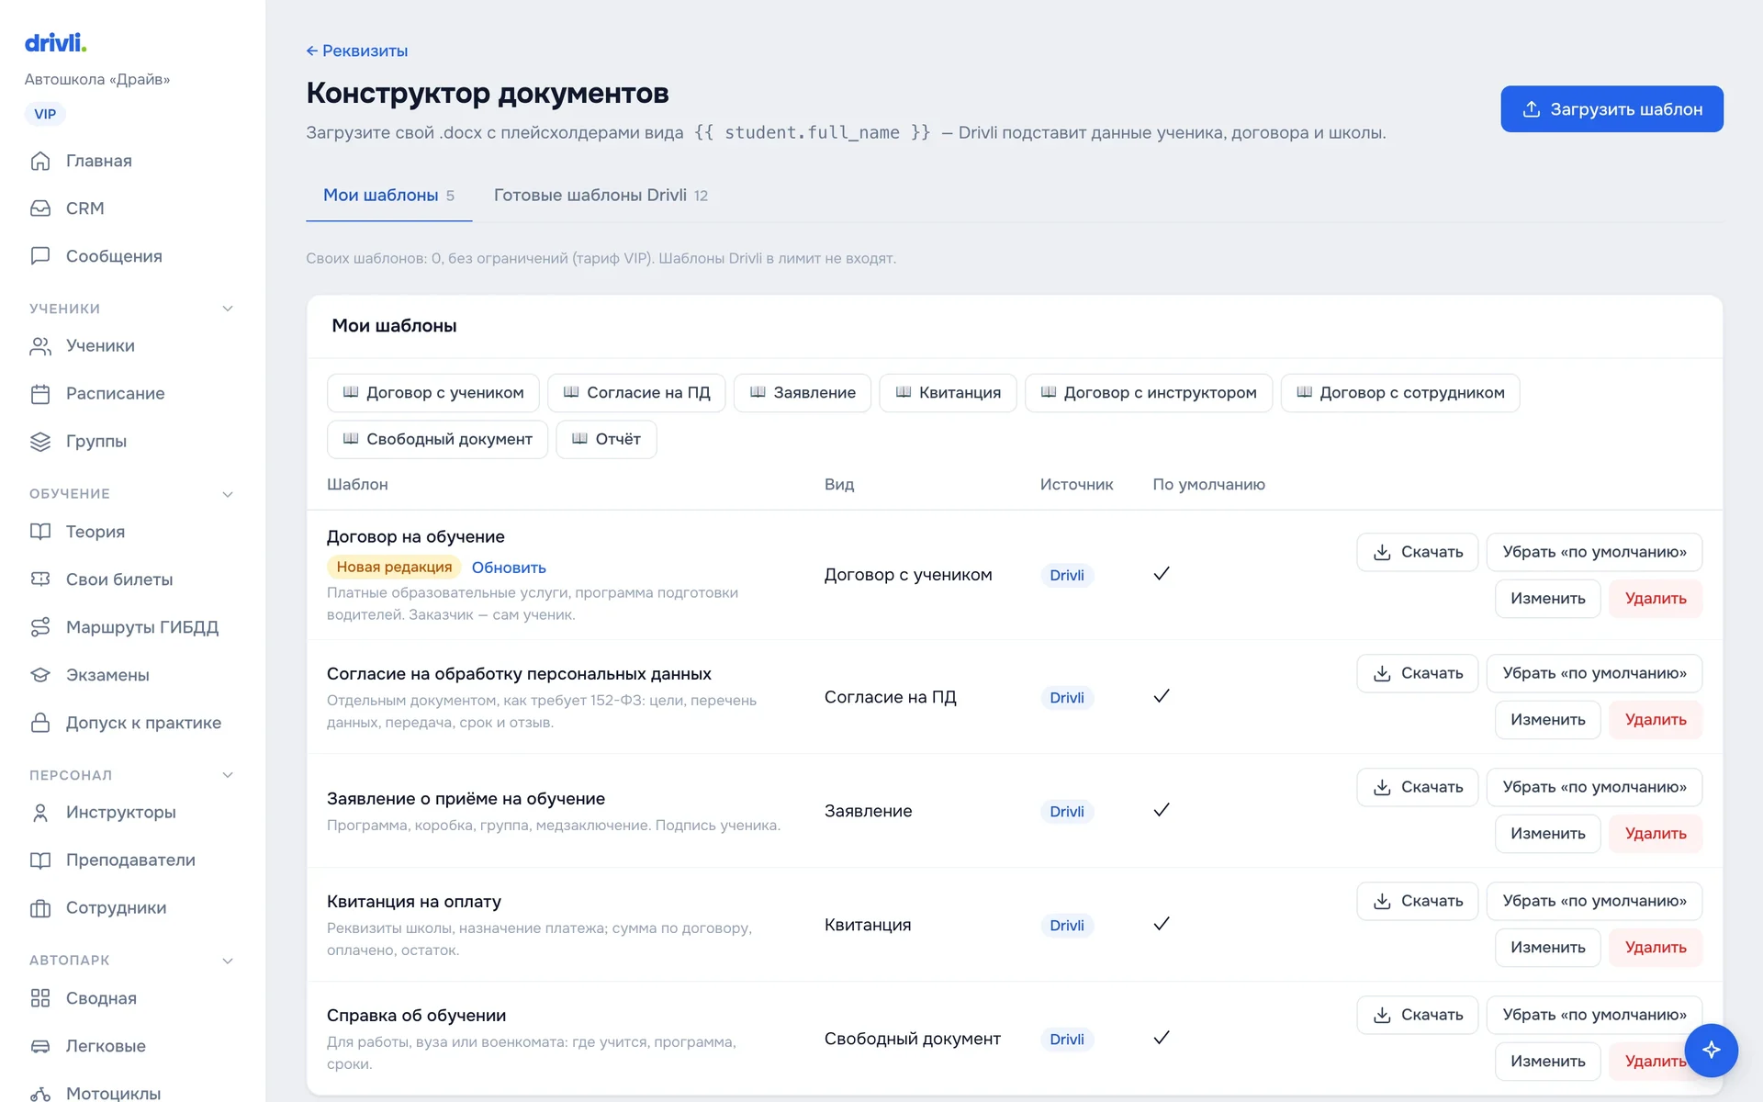The width and height of the screenshot is (1763, 1102).
Task: Open the Отчёт placeholder chip
Action: pyautogui.click(x=606, y=440)
